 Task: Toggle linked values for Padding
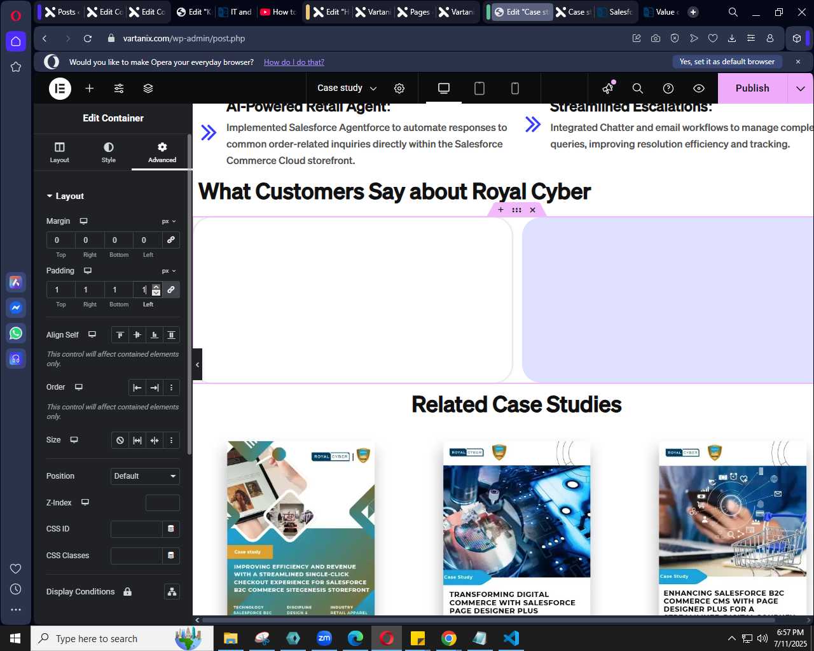click(x=171, y=289)
